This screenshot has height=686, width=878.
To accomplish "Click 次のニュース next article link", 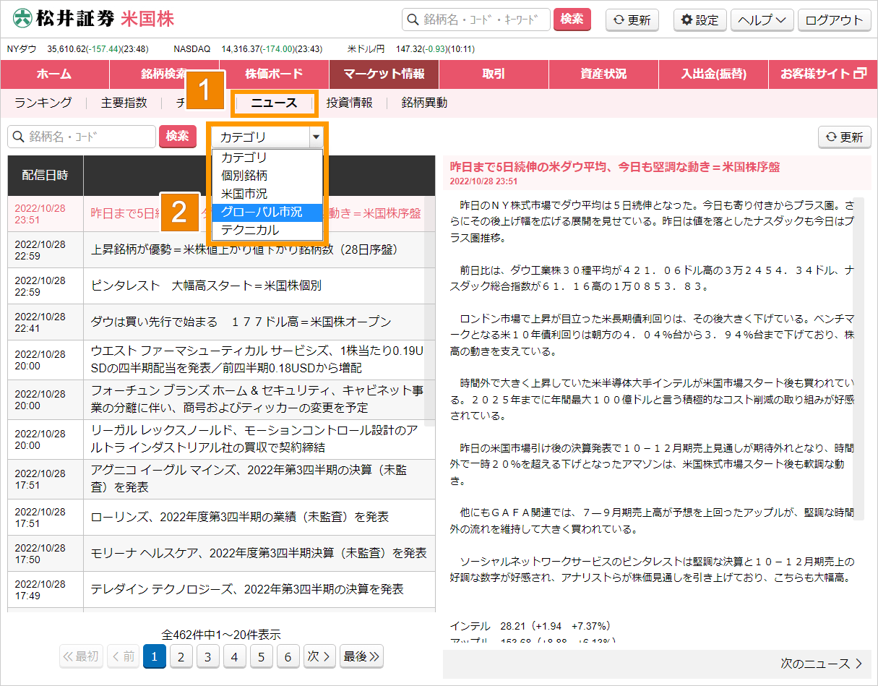I will click(x=821, y=663).
